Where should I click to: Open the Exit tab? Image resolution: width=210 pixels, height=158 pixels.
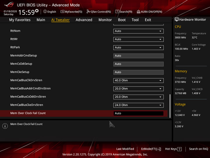[x=148, y=20]
